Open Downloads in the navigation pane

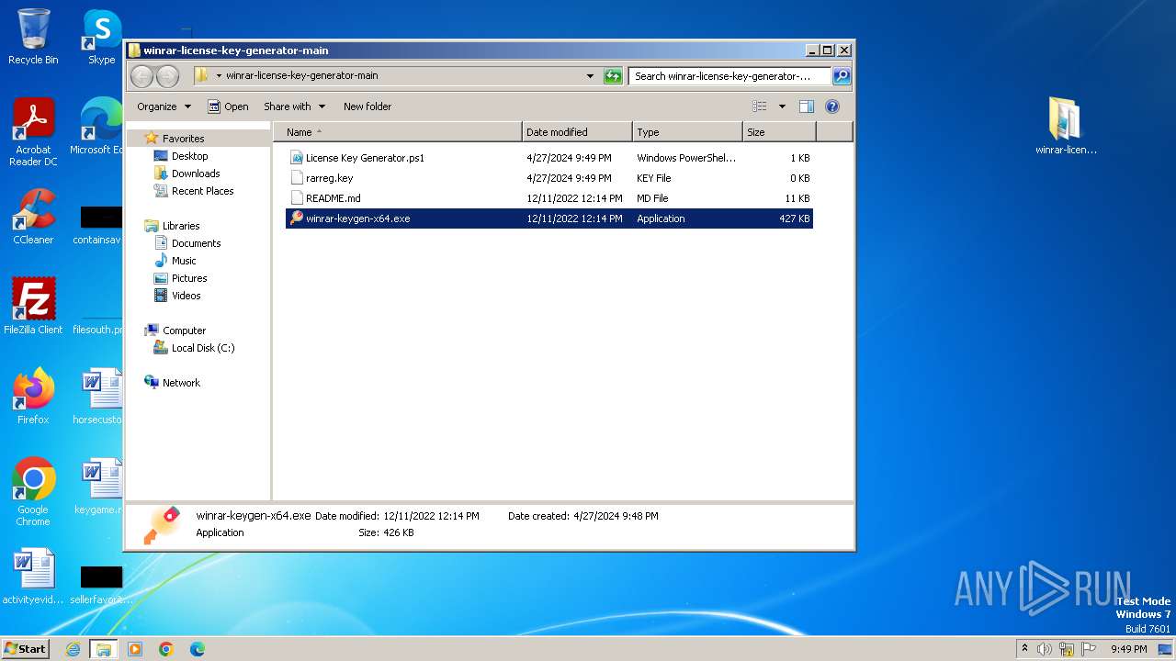[187, 174]
